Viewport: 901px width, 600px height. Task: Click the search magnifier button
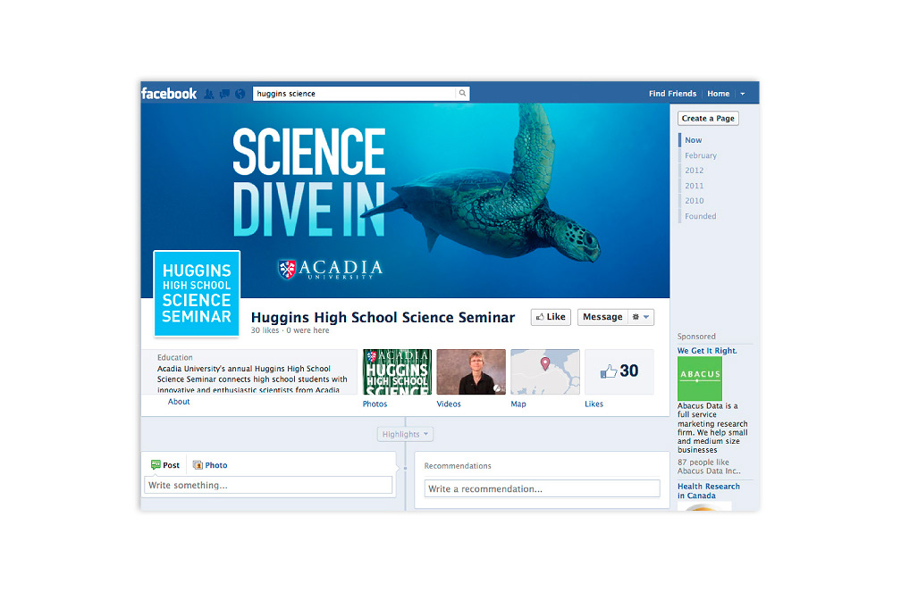(x=463, y=93)
